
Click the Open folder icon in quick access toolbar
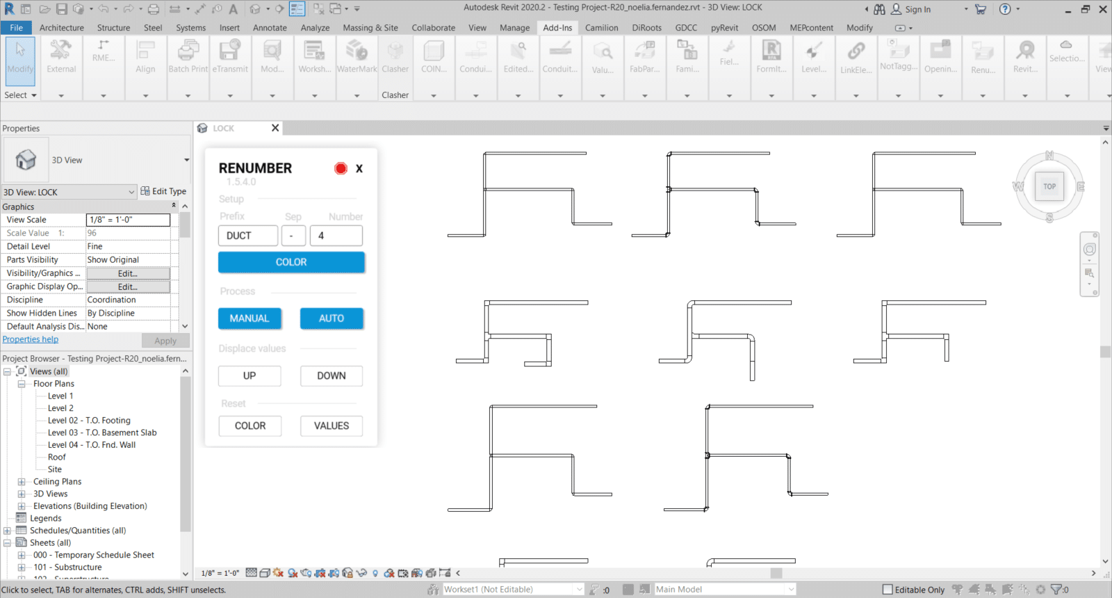[44, 9]
